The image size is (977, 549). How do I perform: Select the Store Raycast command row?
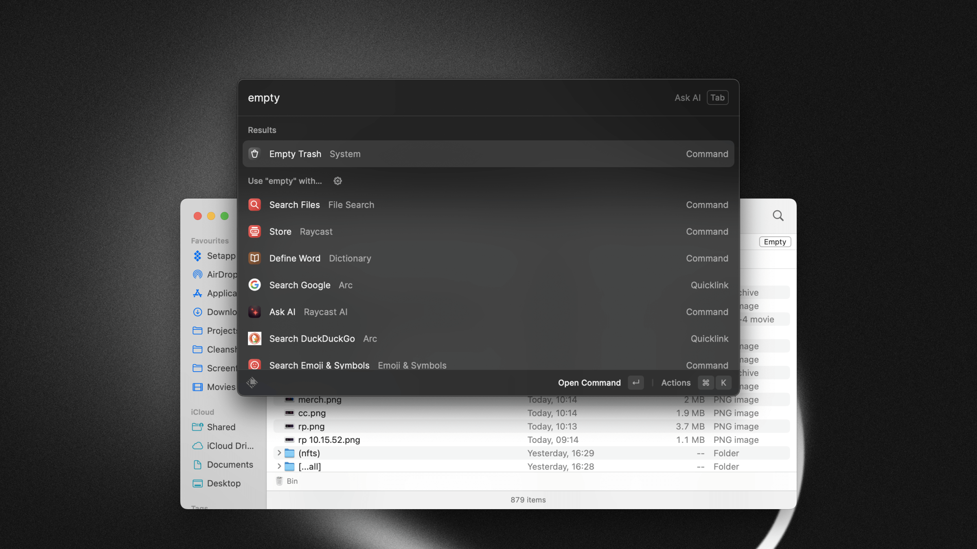(488, 231)
